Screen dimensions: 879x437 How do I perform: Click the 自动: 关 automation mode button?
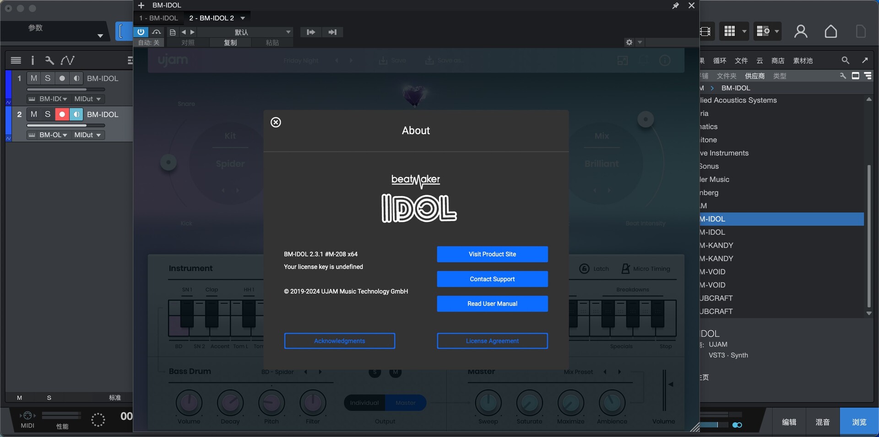(149, 43)
